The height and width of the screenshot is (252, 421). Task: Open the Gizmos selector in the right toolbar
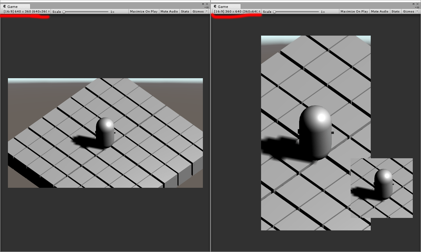[x=408, y=11]
